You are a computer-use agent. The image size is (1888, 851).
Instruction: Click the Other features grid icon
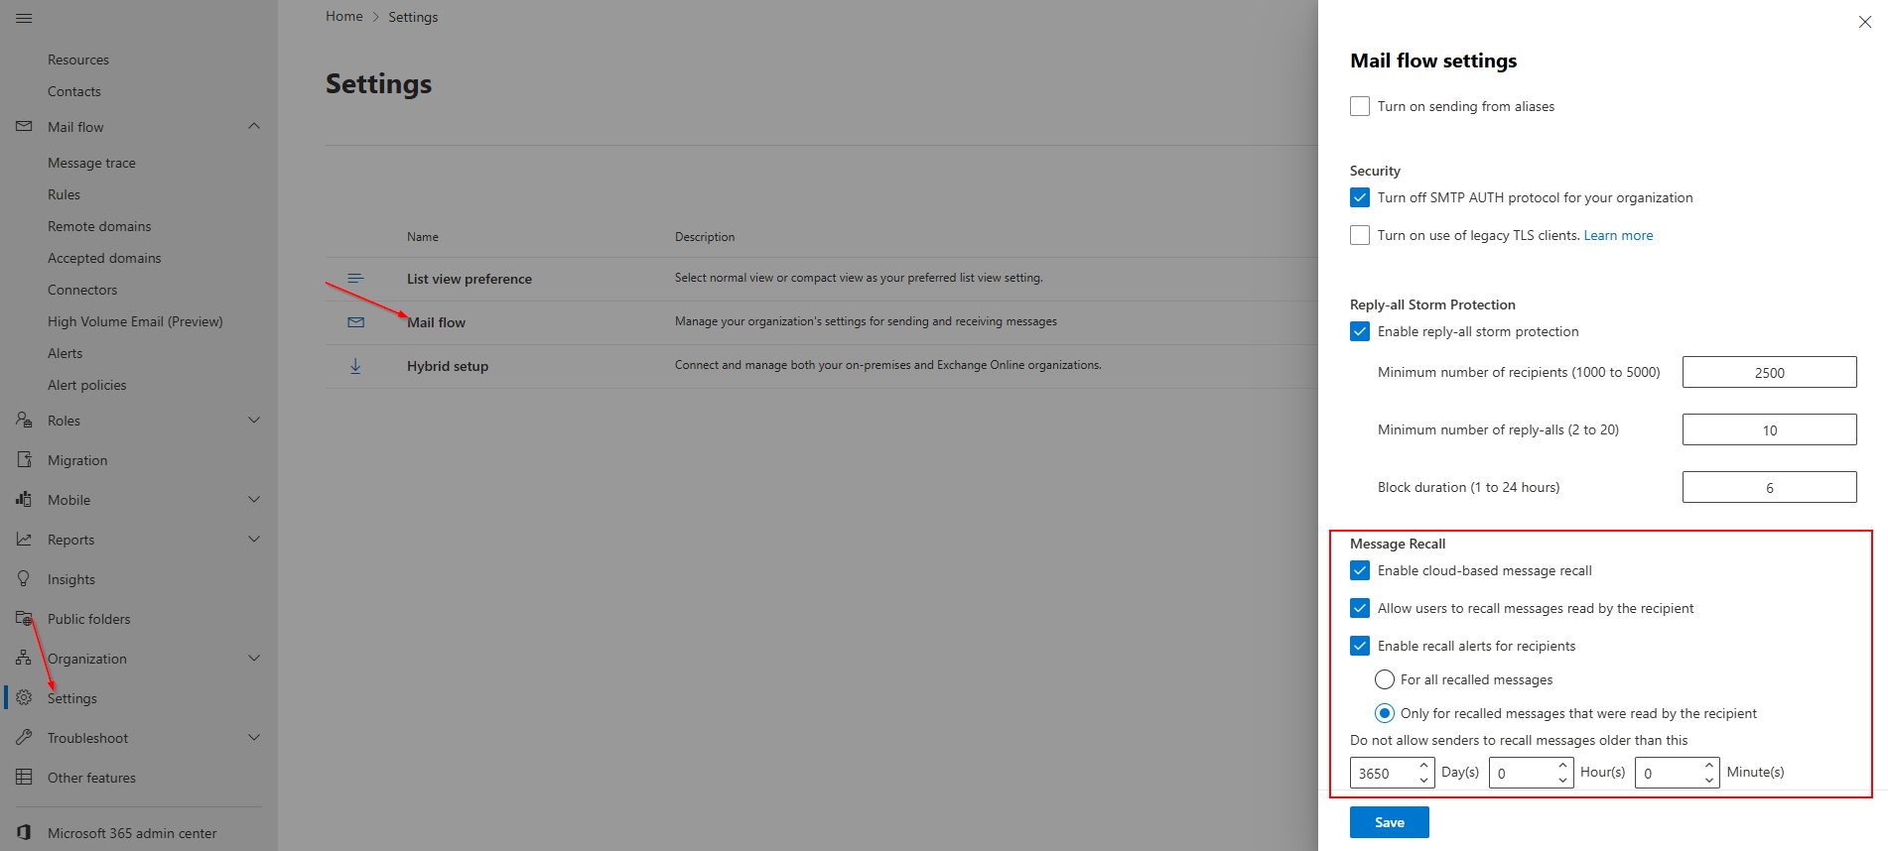tap(24, 778)
